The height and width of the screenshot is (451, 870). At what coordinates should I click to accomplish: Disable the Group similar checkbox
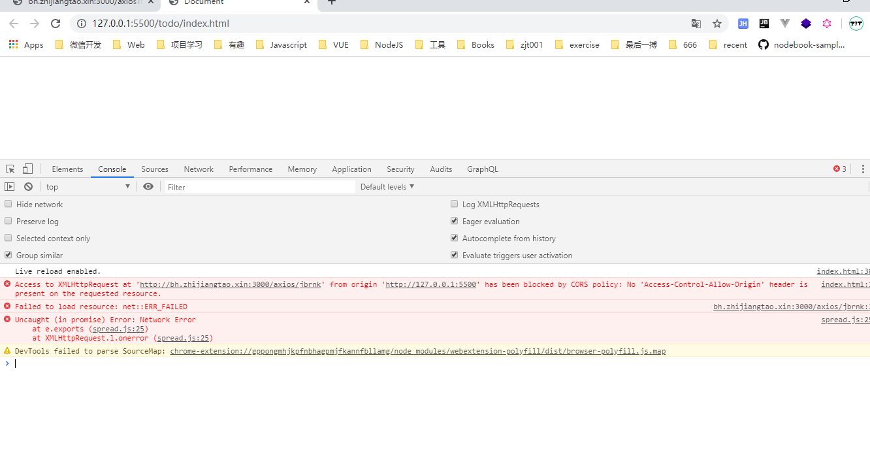click(x=8, y=255)
